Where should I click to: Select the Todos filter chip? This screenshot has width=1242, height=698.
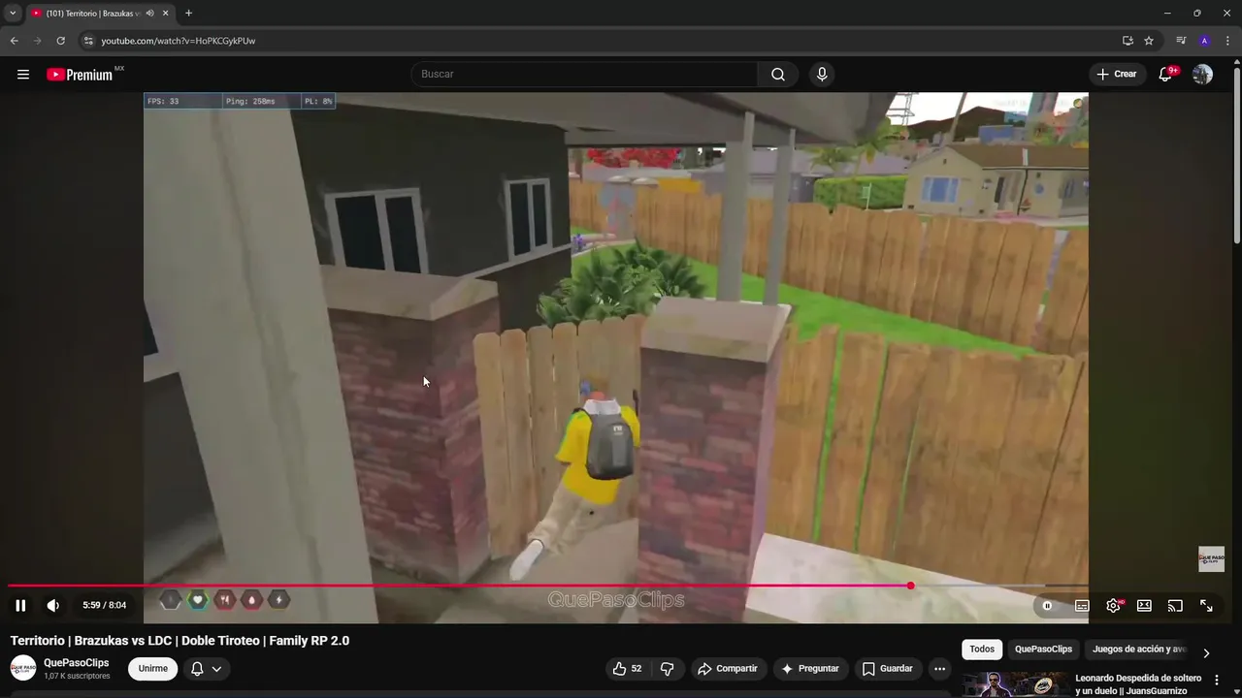click(982, 650)
